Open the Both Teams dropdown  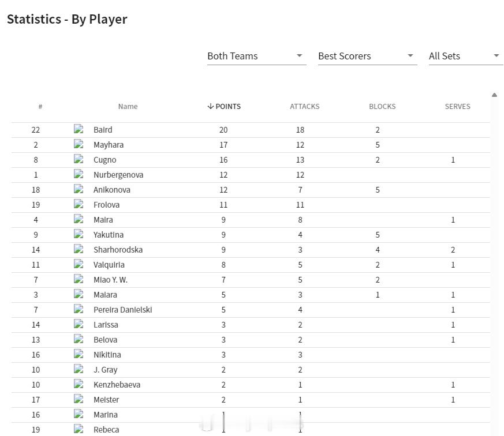pyautogui.click(x=256, y=56)
